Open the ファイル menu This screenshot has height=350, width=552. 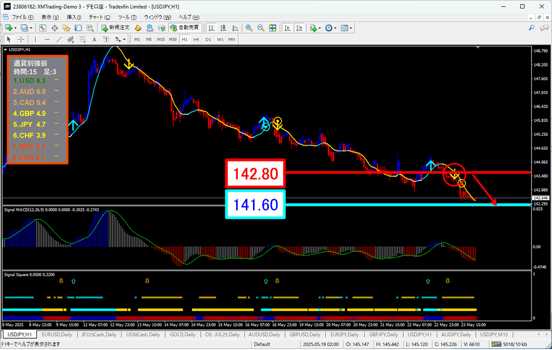click(22, 17)
